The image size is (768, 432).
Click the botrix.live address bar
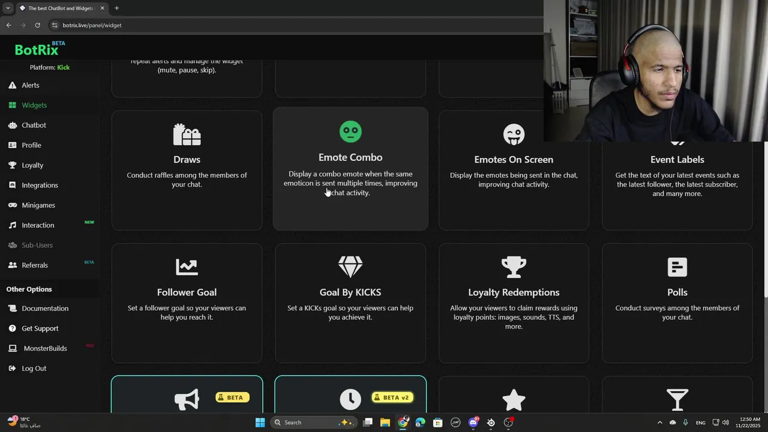[x=294, y=25]
